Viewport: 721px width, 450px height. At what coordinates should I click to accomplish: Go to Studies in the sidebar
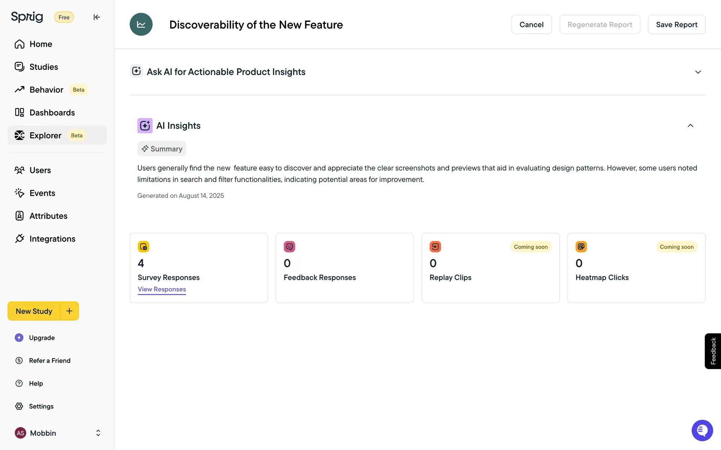coord(44,67)
